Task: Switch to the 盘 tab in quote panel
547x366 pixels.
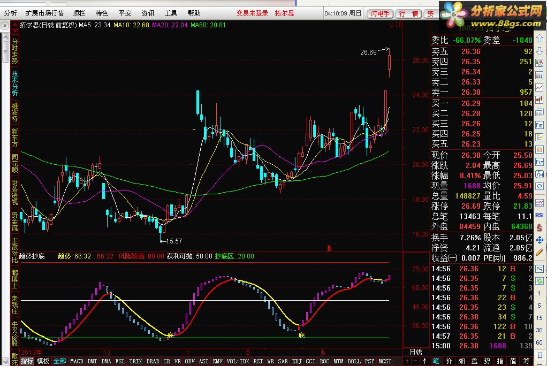Action: (x=474, y=361)
